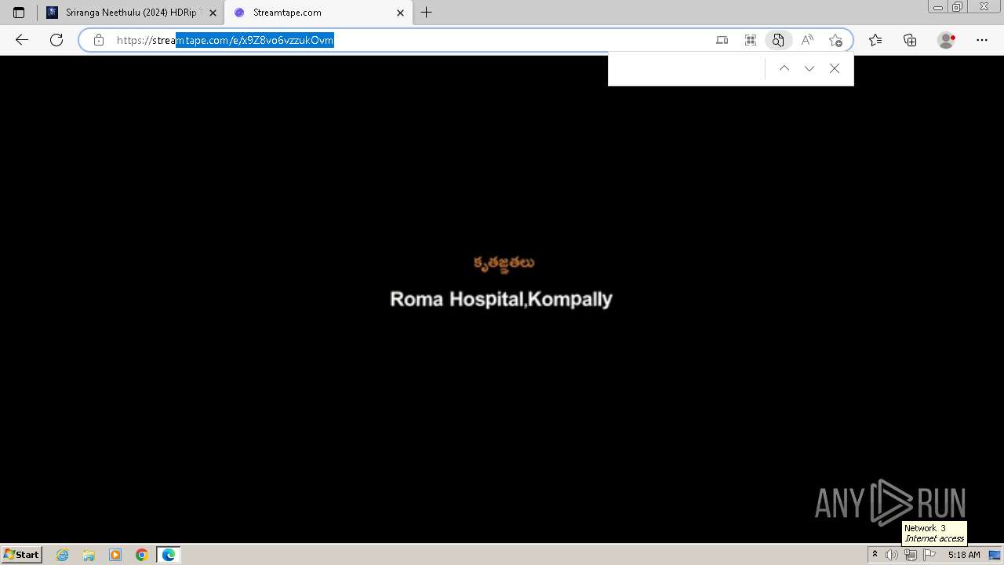This screenshot has height=565, width=1004.
Task: Restore down the browser window
Action: point(957,7)
